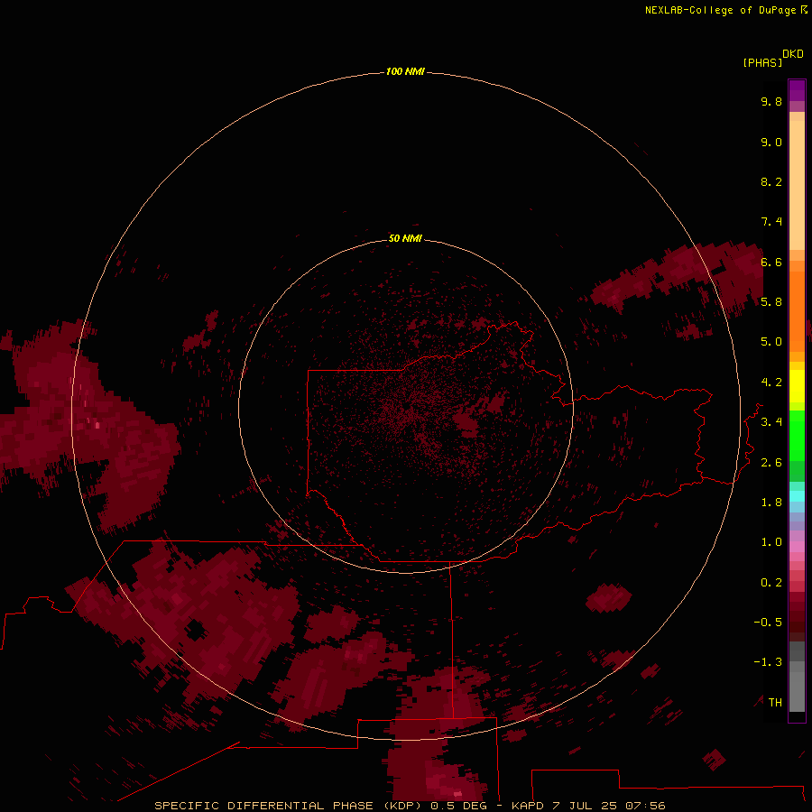812x812 pixels.
Task: Click the yellow segment of the color bar
Action: tap(797, 386)
